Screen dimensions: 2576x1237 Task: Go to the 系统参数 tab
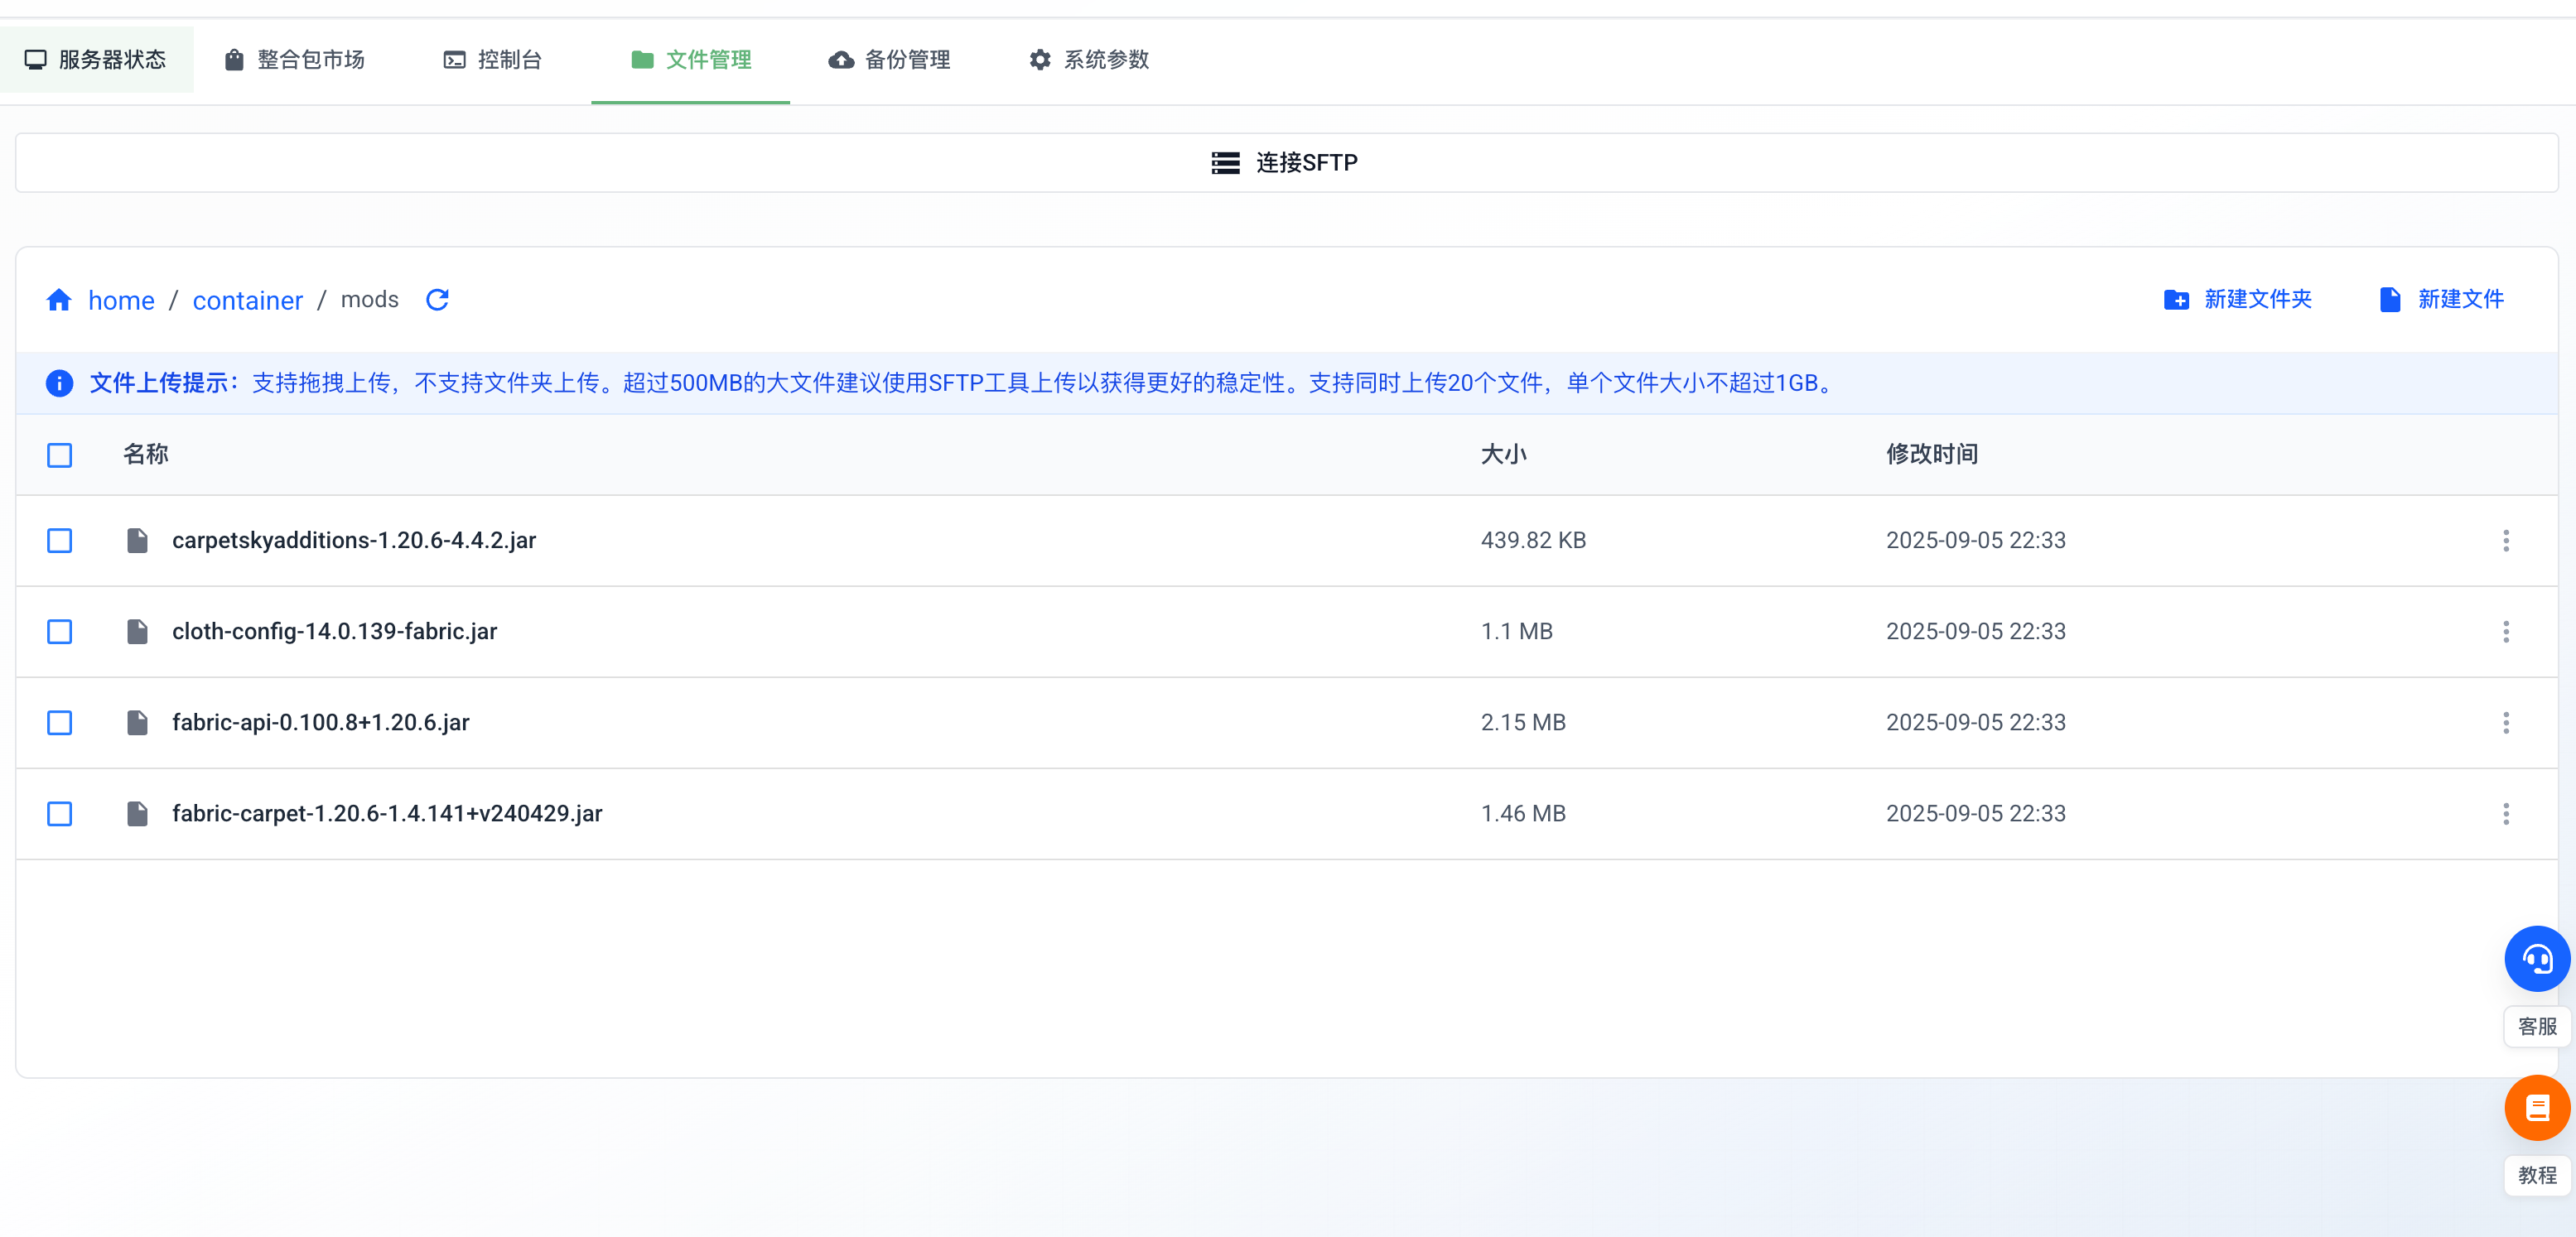coord(1089,60)
